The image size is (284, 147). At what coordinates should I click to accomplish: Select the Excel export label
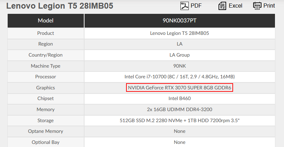click(236, 6)
